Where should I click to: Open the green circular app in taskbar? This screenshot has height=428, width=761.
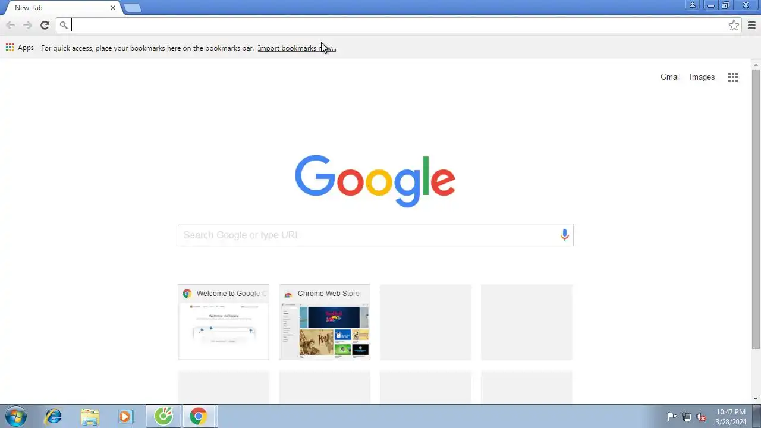coord(163,416)
